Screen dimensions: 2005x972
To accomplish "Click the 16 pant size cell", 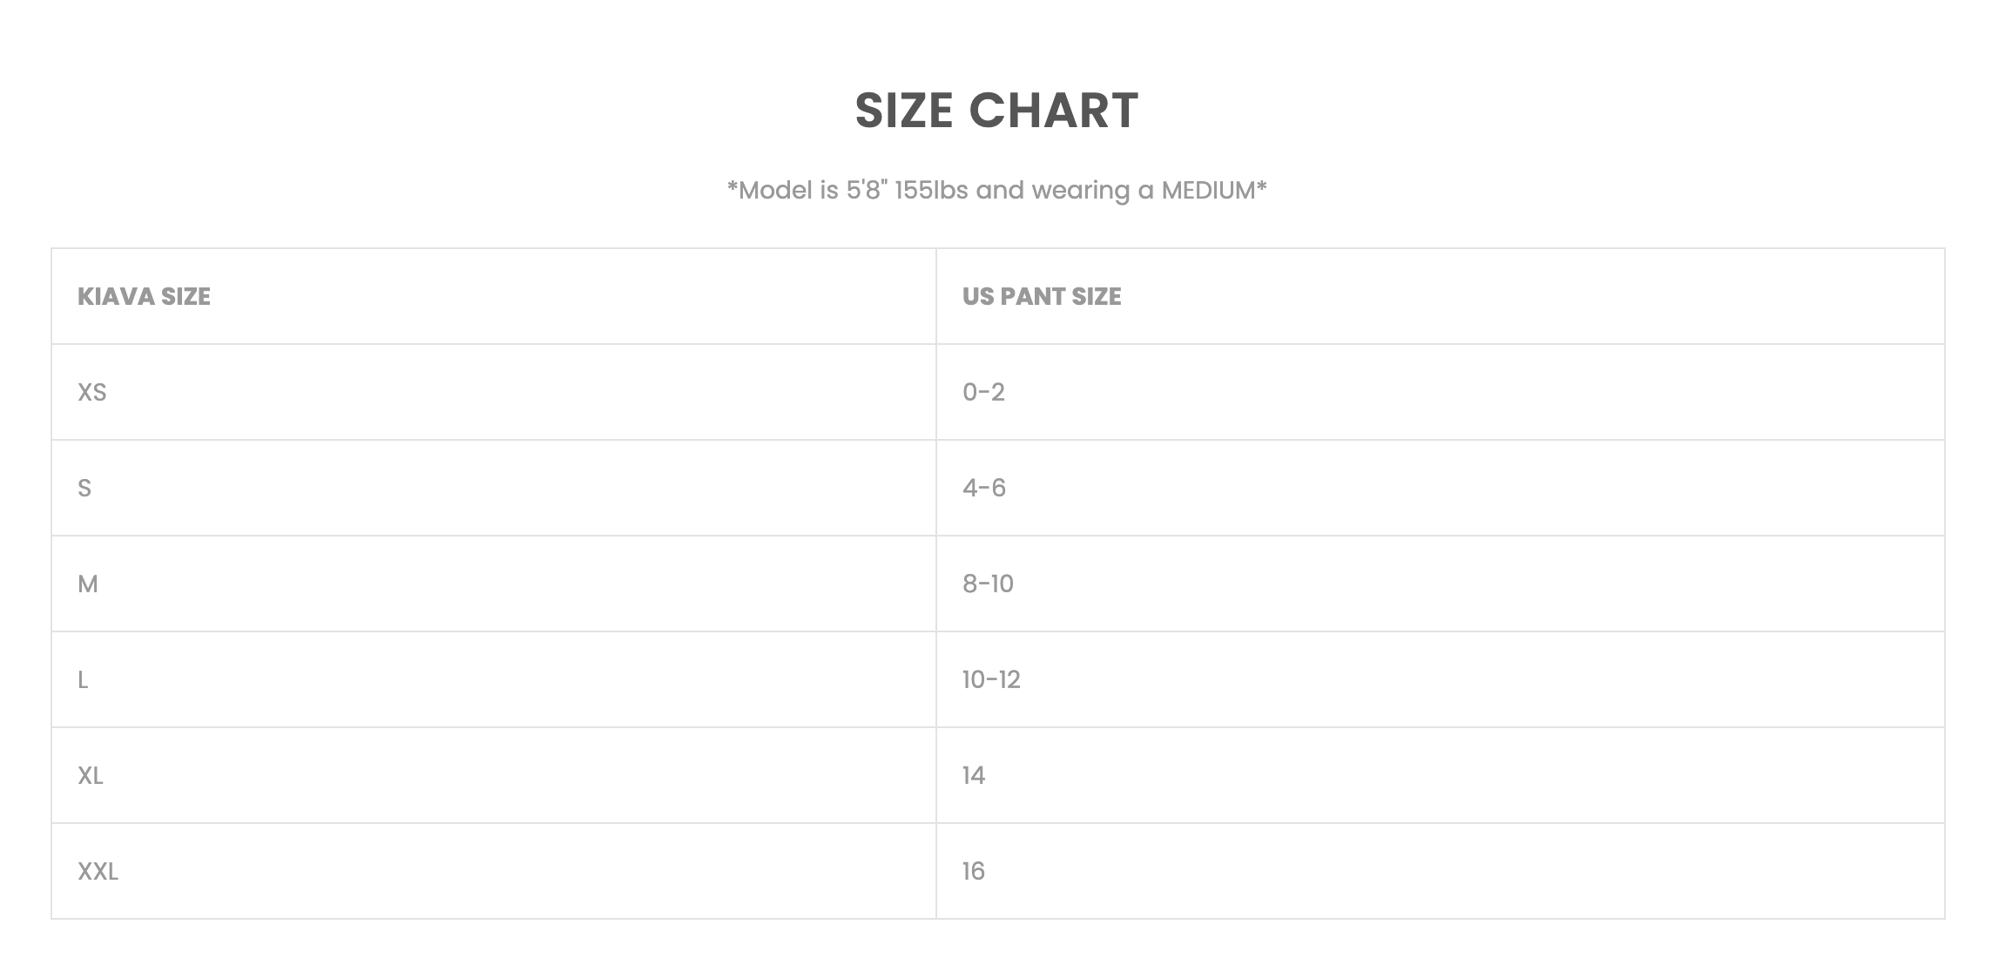I will coord(974,871).
